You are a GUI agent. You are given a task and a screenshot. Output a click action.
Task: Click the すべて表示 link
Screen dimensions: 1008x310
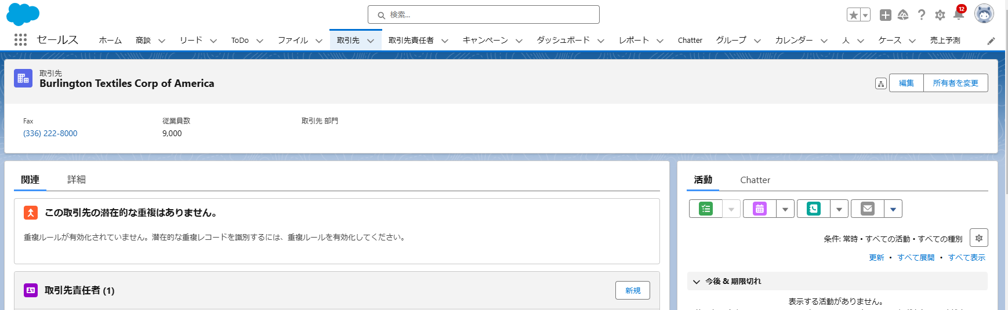967,257
